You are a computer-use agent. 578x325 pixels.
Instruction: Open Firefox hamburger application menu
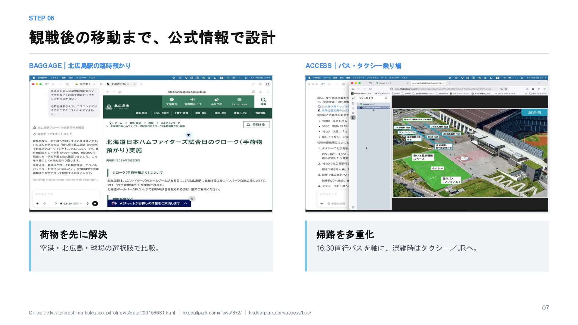click(545, 89)
